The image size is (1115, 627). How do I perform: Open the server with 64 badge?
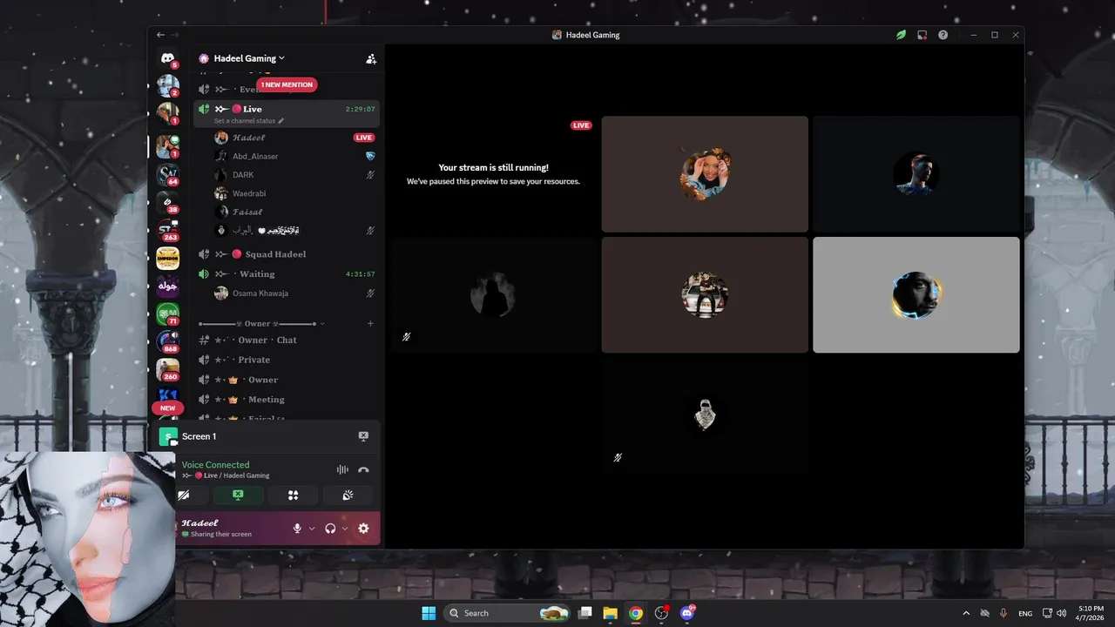167,175
